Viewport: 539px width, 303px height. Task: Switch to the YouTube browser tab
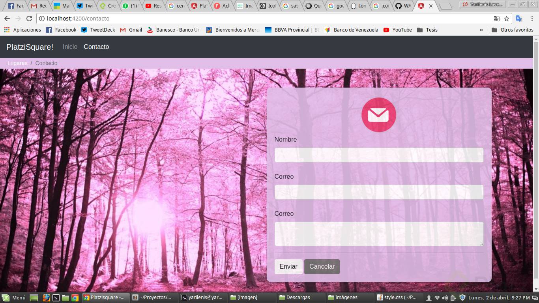(153, 6)
